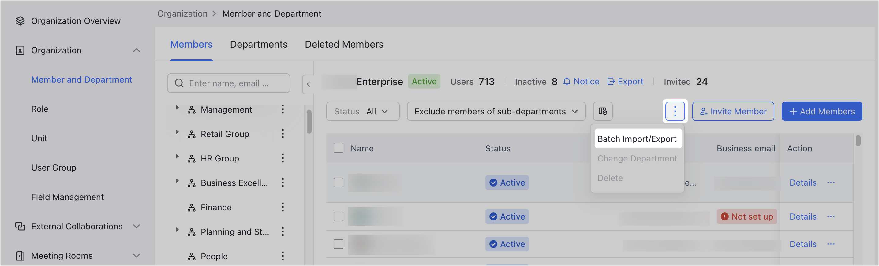Open the three-dot menu beside Finance department
Screen dimensions: 879x266
click(282, 207)
